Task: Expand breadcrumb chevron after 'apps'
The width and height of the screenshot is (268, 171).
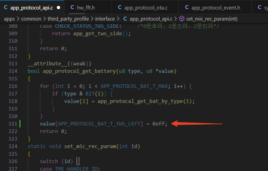Action: click(x=18, y=19)
